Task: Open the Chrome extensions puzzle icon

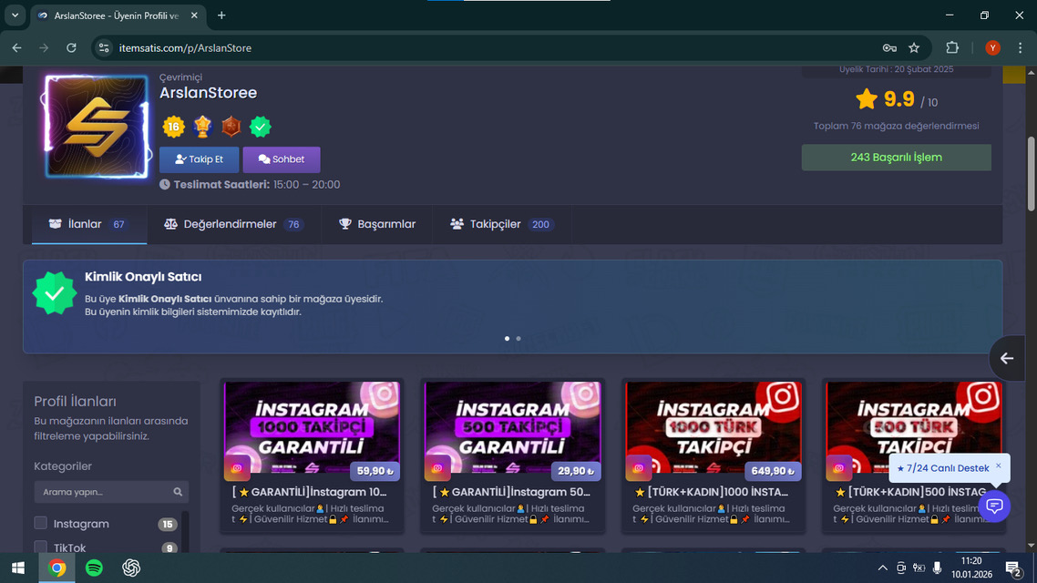Action: tap(952, 47)
